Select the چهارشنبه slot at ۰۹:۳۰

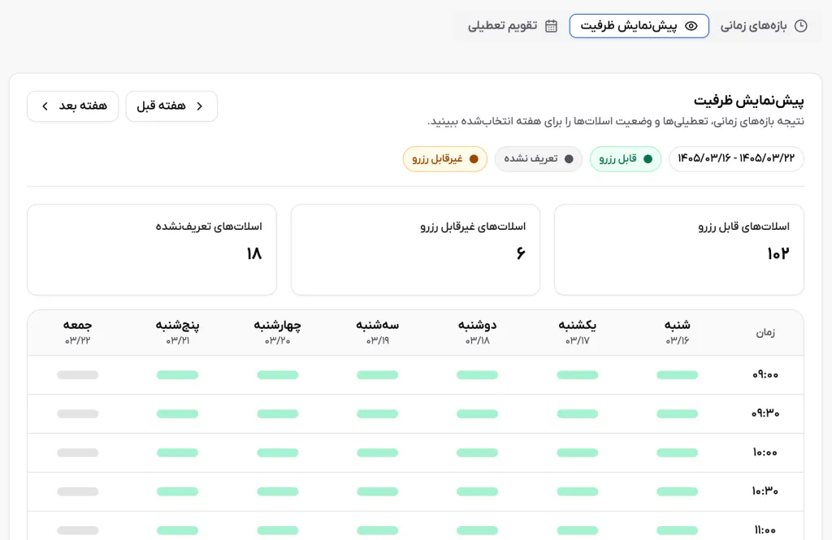click(x=278, y=414)
